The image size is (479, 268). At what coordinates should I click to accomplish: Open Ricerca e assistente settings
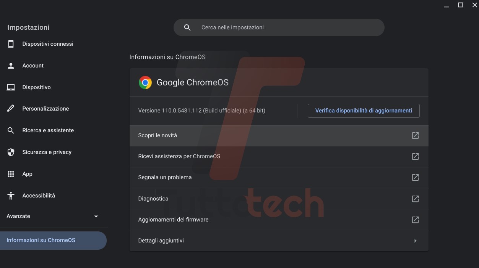point(48,130)
